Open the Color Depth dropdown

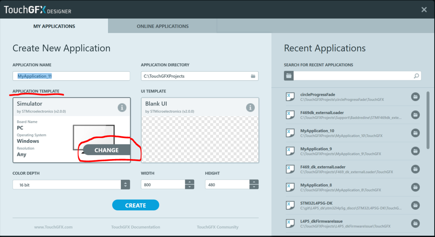[x=125, y=185]
